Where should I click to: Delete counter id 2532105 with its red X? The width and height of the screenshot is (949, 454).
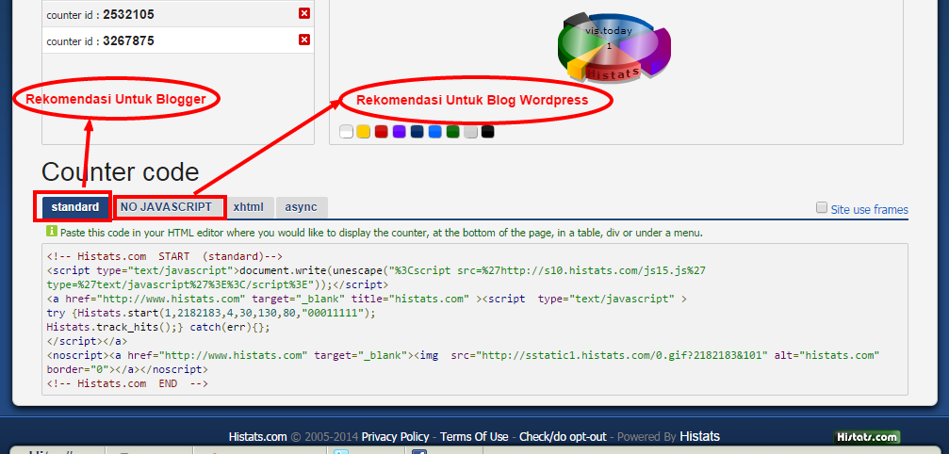point(304,13)
